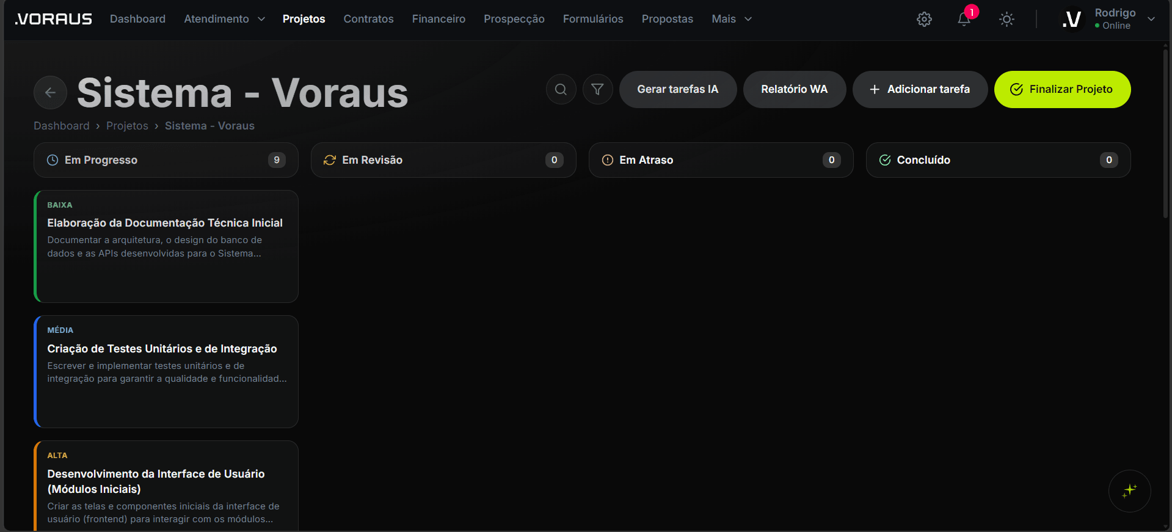
Task: Click the MÉDIA priority label
Action: click(60, 330)
